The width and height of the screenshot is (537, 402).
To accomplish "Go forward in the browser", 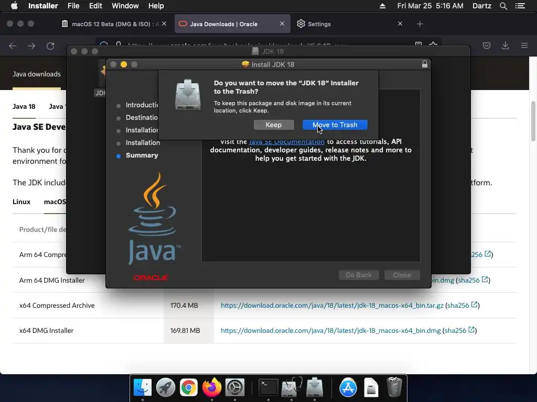I will tap(31, 46).
